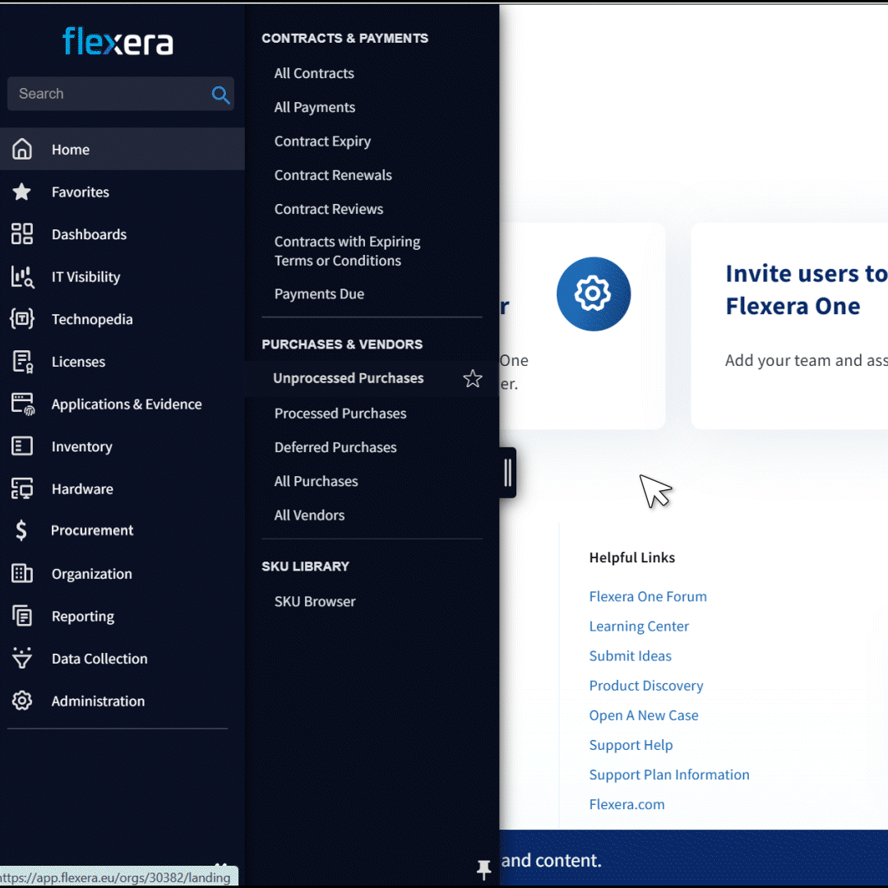Image resolution: width=888 pixels, height=888 pixels.
Task: Toggle the pin to keep menu open
Action: point(483,869)
